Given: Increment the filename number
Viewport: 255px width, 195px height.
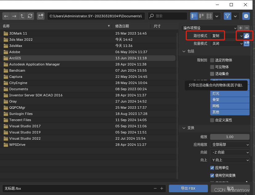Looking at the screenshot, I should tap(162, 189).
